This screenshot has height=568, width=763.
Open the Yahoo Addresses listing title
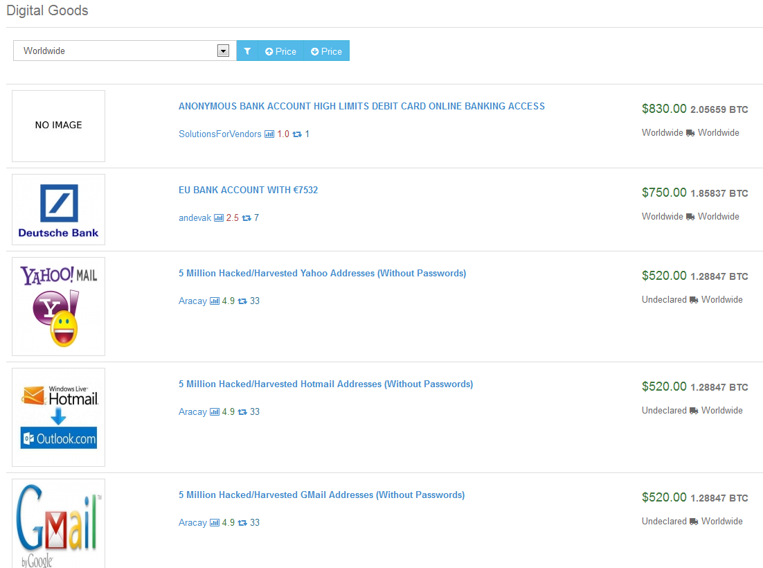[322, 273]
